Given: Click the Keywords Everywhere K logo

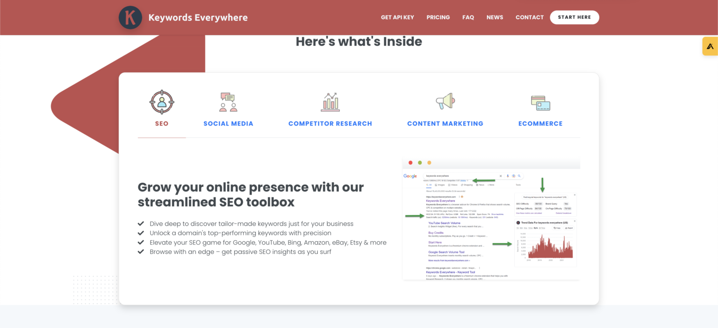Looking at the screenshot, I should pyautogui.click(x=130, y=17).
